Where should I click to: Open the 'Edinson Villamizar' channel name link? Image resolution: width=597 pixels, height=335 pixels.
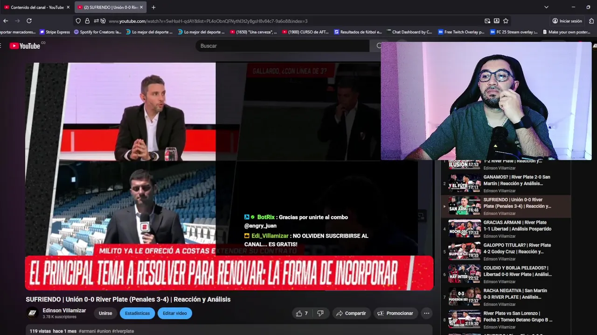pyautogui.click(x=64, y=310)
